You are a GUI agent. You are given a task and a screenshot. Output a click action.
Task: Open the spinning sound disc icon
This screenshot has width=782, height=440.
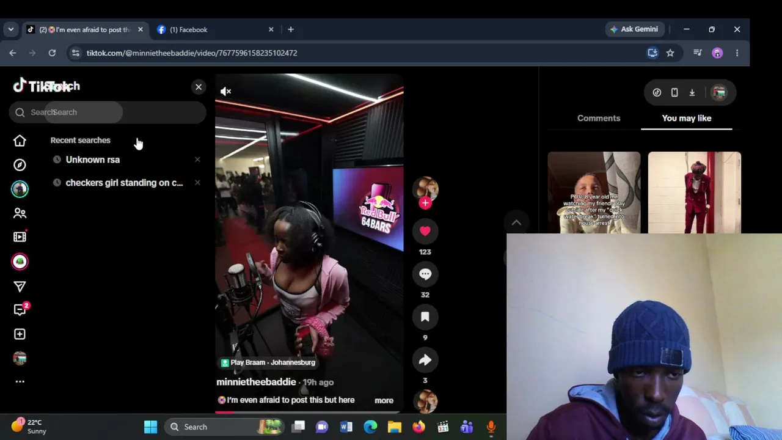point(425,402)
